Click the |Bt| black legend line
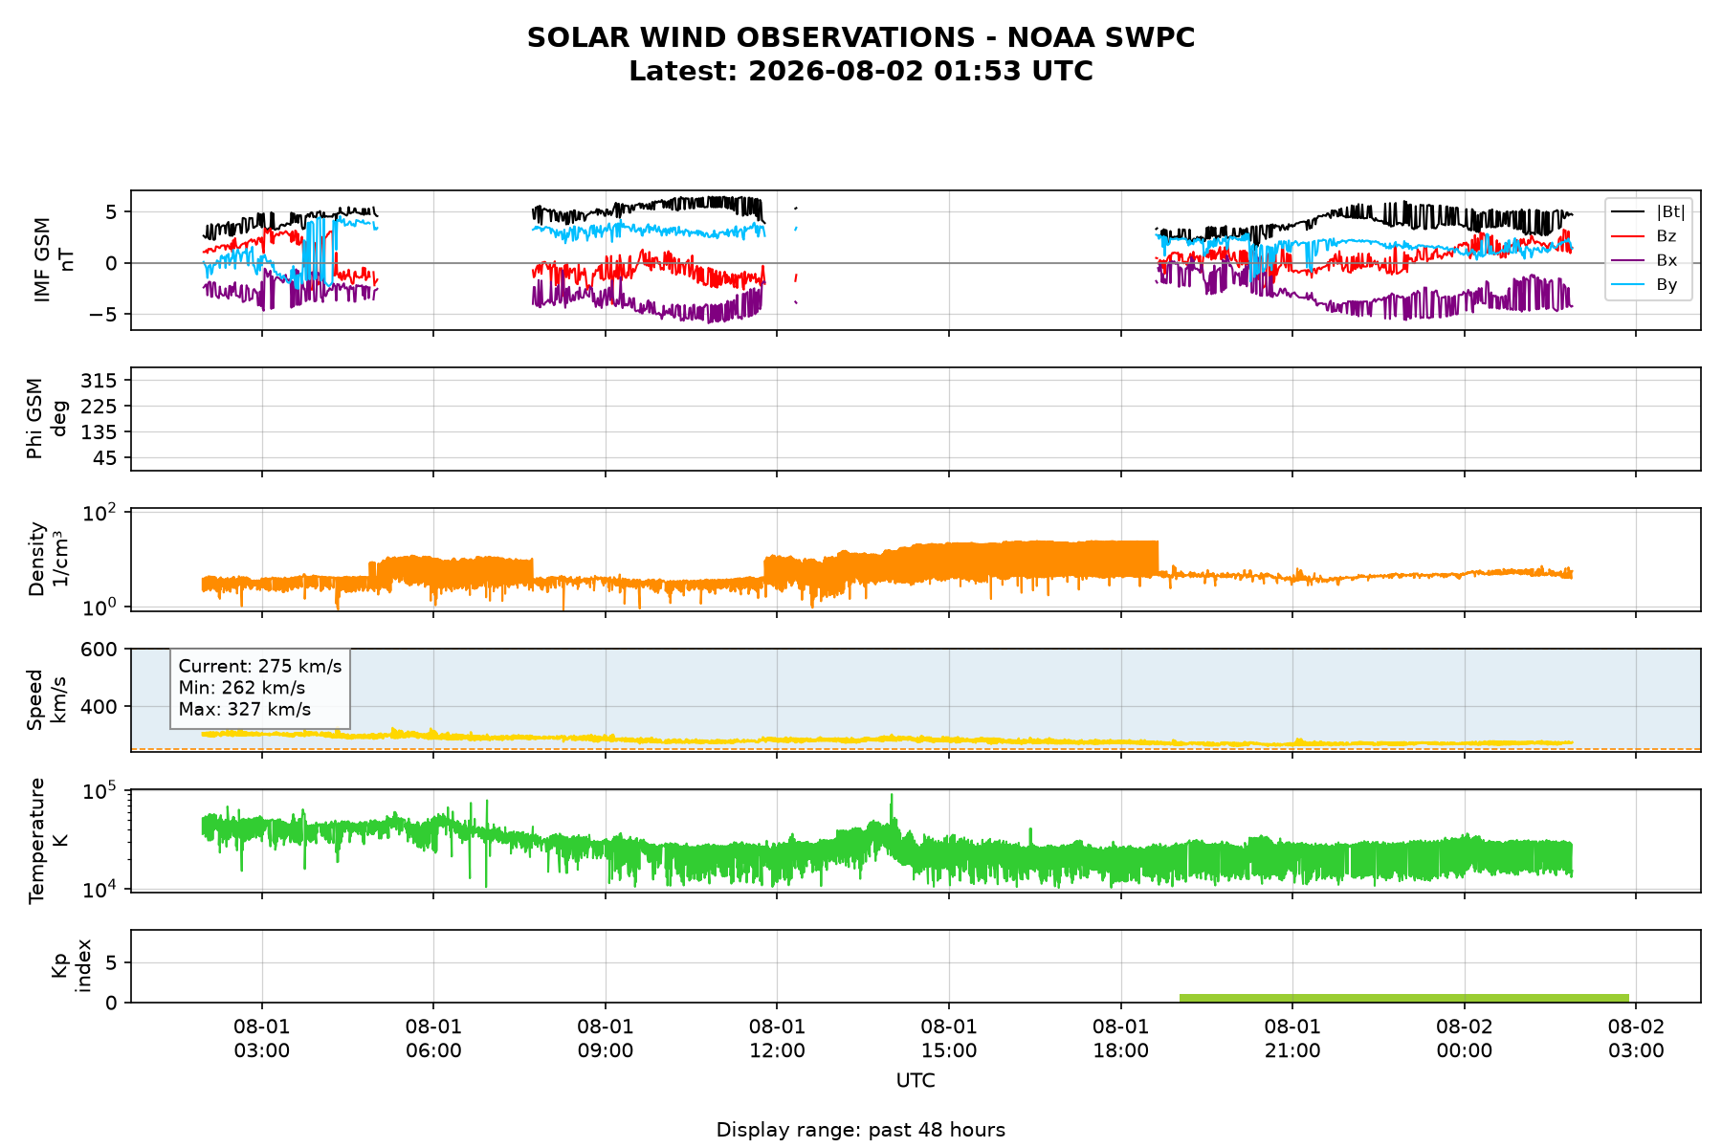1722x1148 pixels. click(x=1627, y=211)
